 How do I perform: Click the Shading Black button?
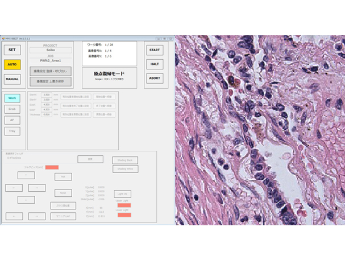click(x=125, y=160)
